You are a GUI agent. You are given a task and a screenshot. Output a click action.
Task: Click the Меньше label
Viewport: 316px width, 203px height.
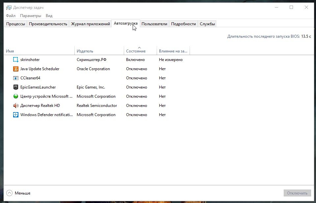pyautogui.click(x=23, y=193)
